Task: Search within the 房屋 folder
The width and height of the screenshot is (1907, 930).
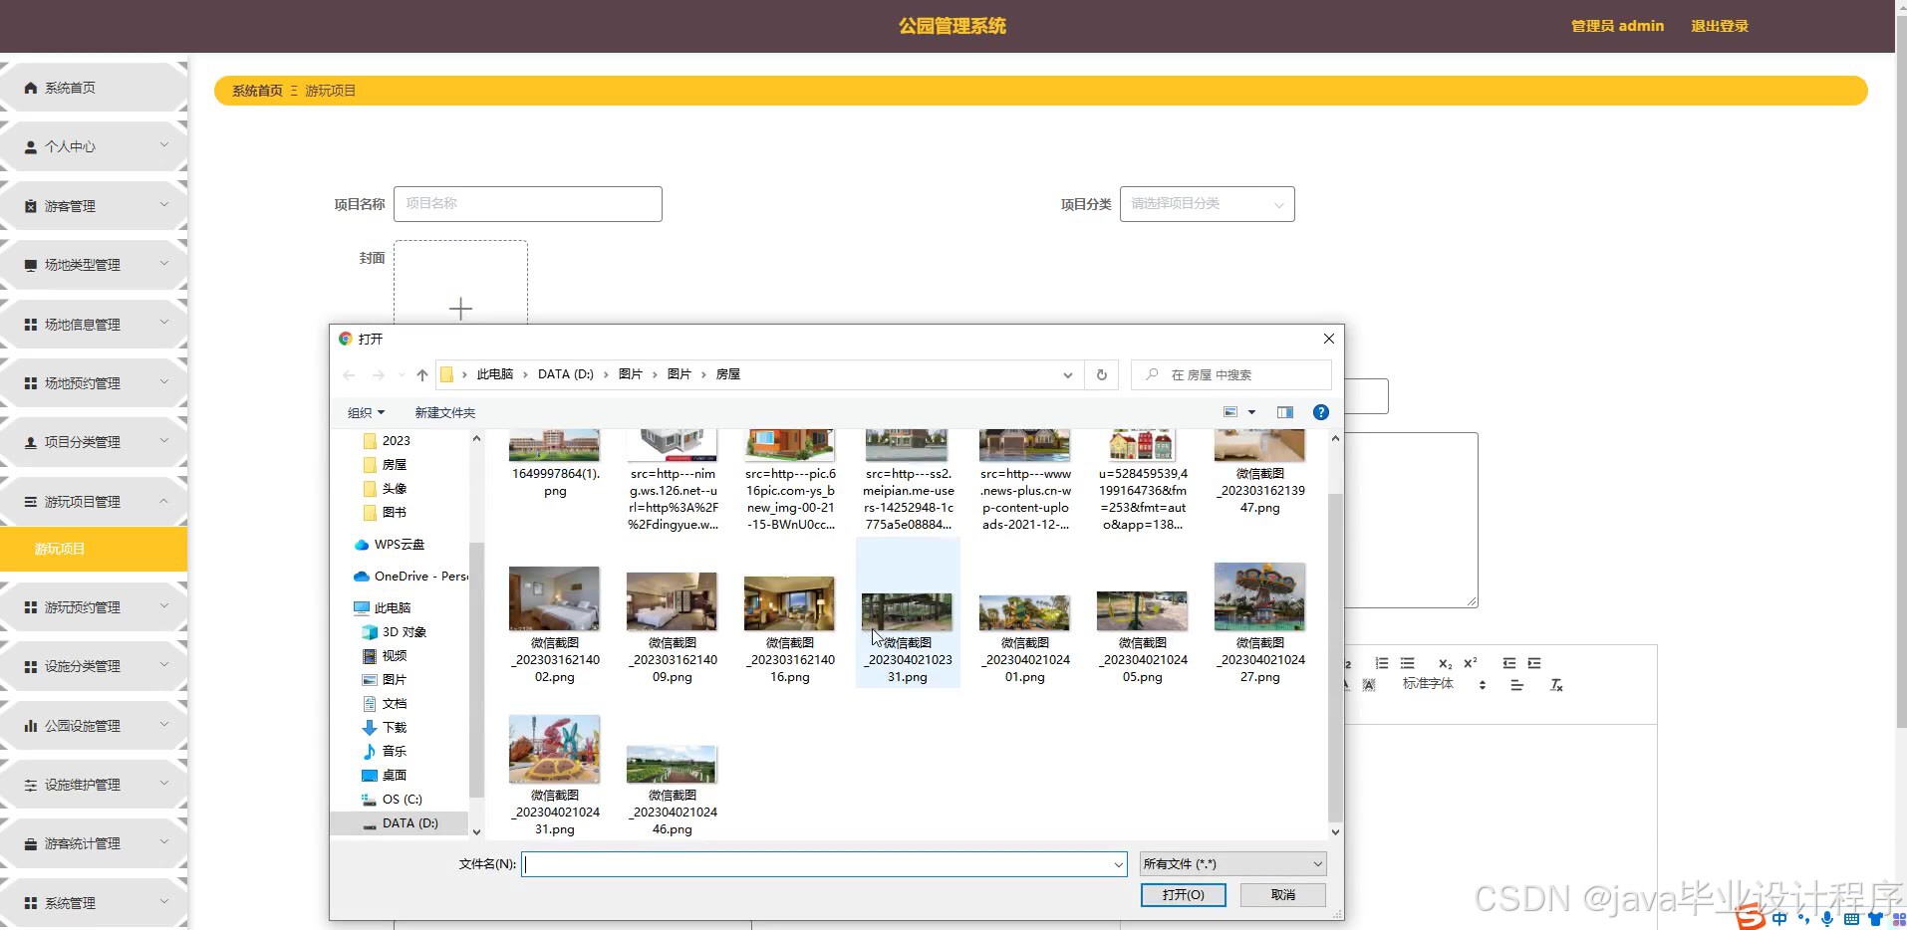Action: coord(1230,375)
